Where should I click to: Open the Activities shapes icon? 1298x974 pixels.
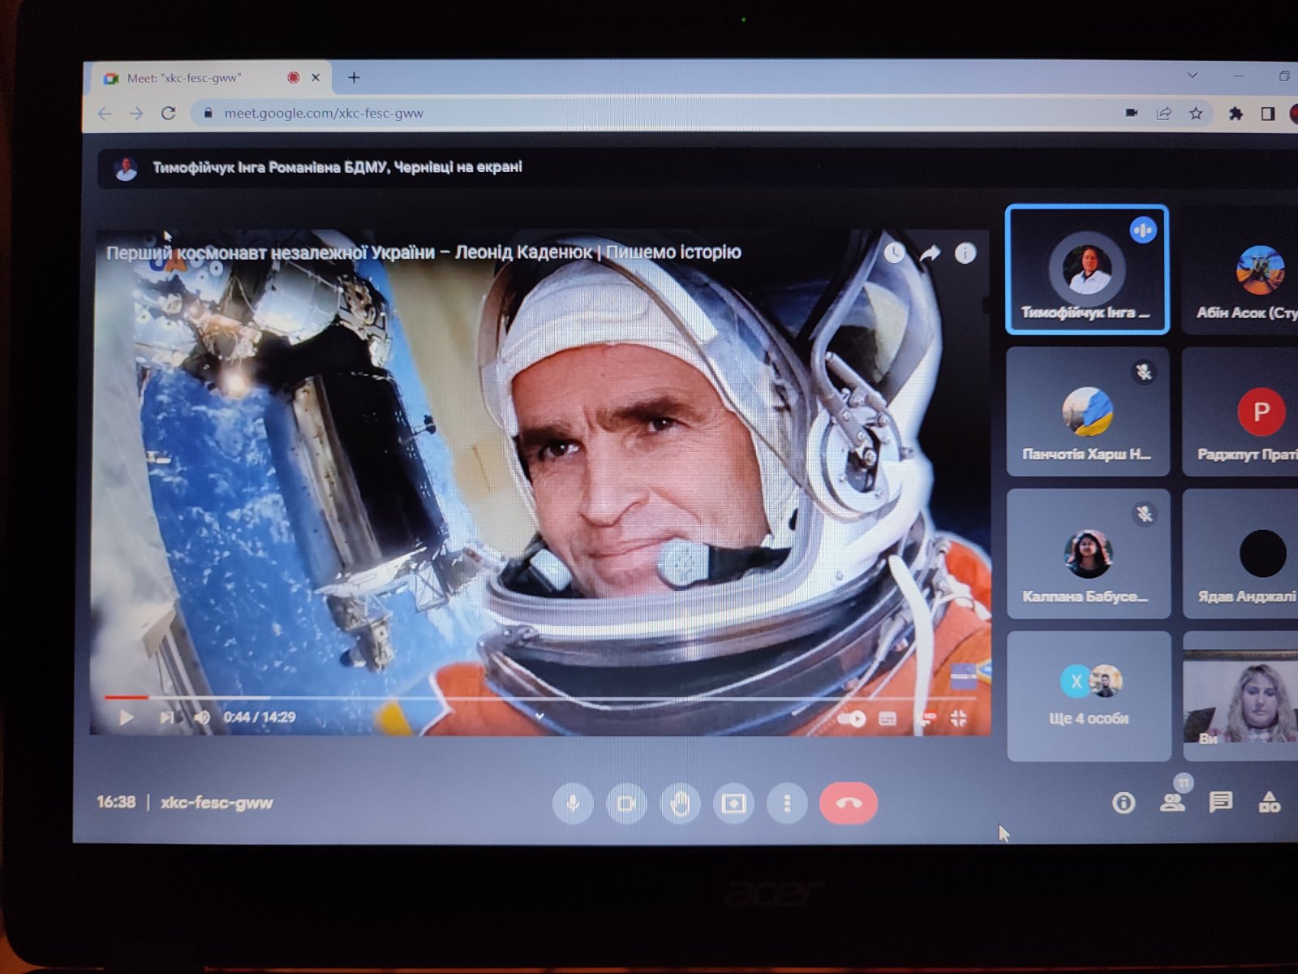(x=1269, y=803)
